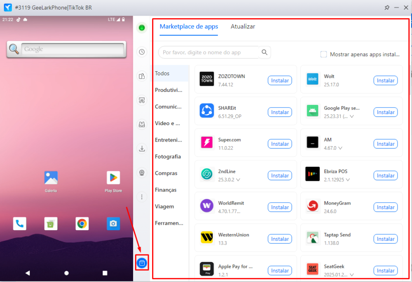Expand AM version 4.67.0 dropdown
The height and width of the screenshot is (282, 412).
point(340,148)
